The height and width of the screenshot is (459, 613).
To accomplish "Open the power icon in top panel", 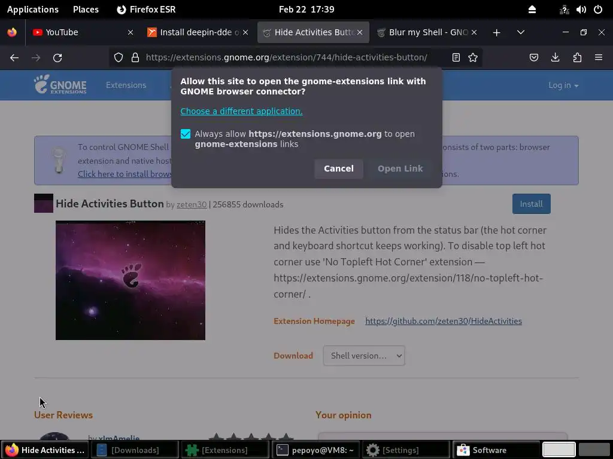I will pos(598,10).
